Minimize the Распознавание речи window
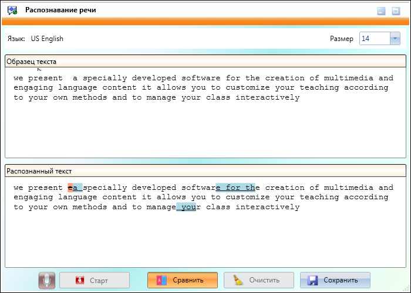 [381, 11]
